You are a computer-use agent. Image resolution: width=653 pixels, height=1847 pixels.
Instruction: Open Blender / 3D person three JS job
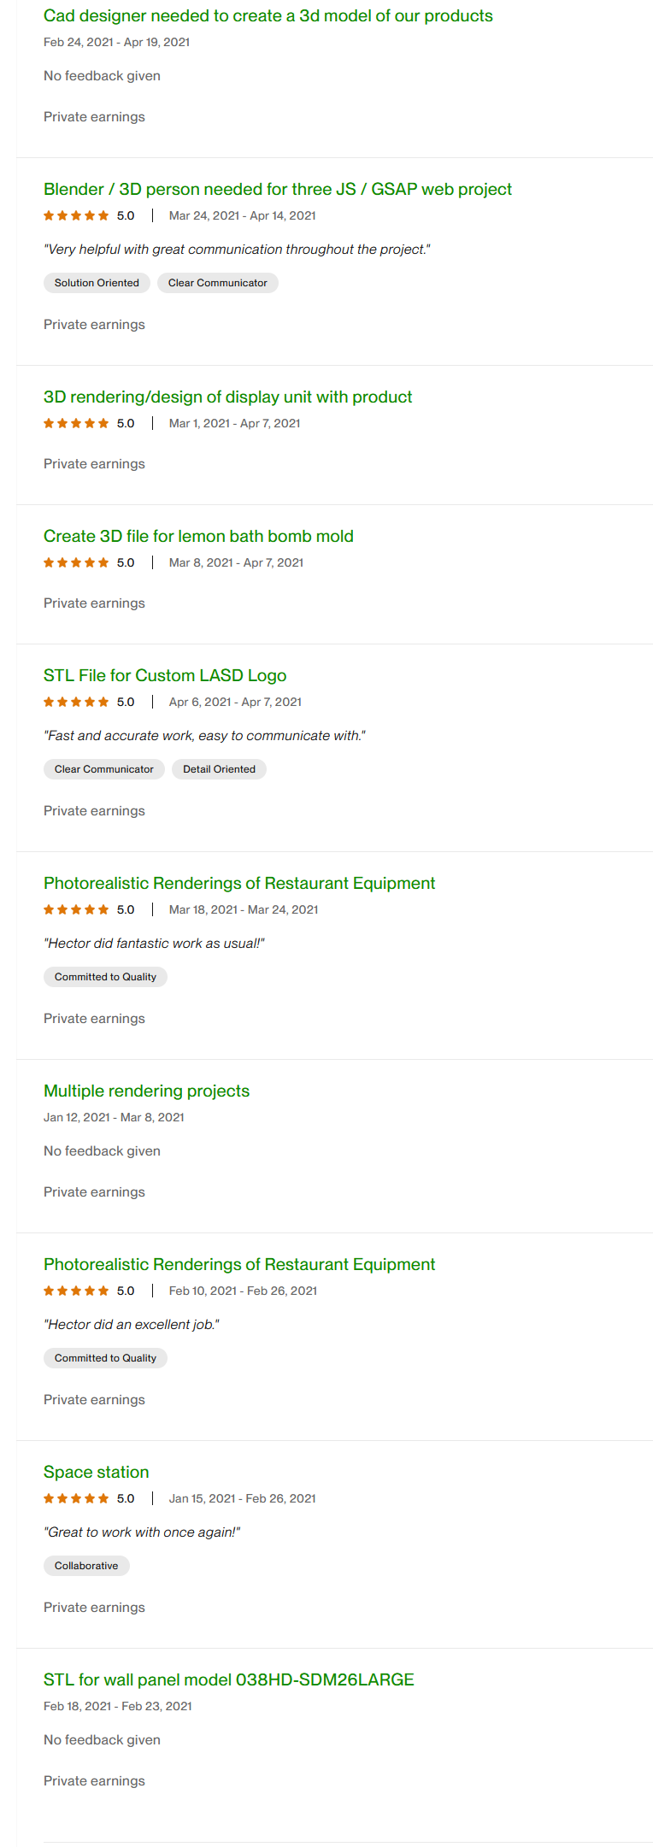277,190
